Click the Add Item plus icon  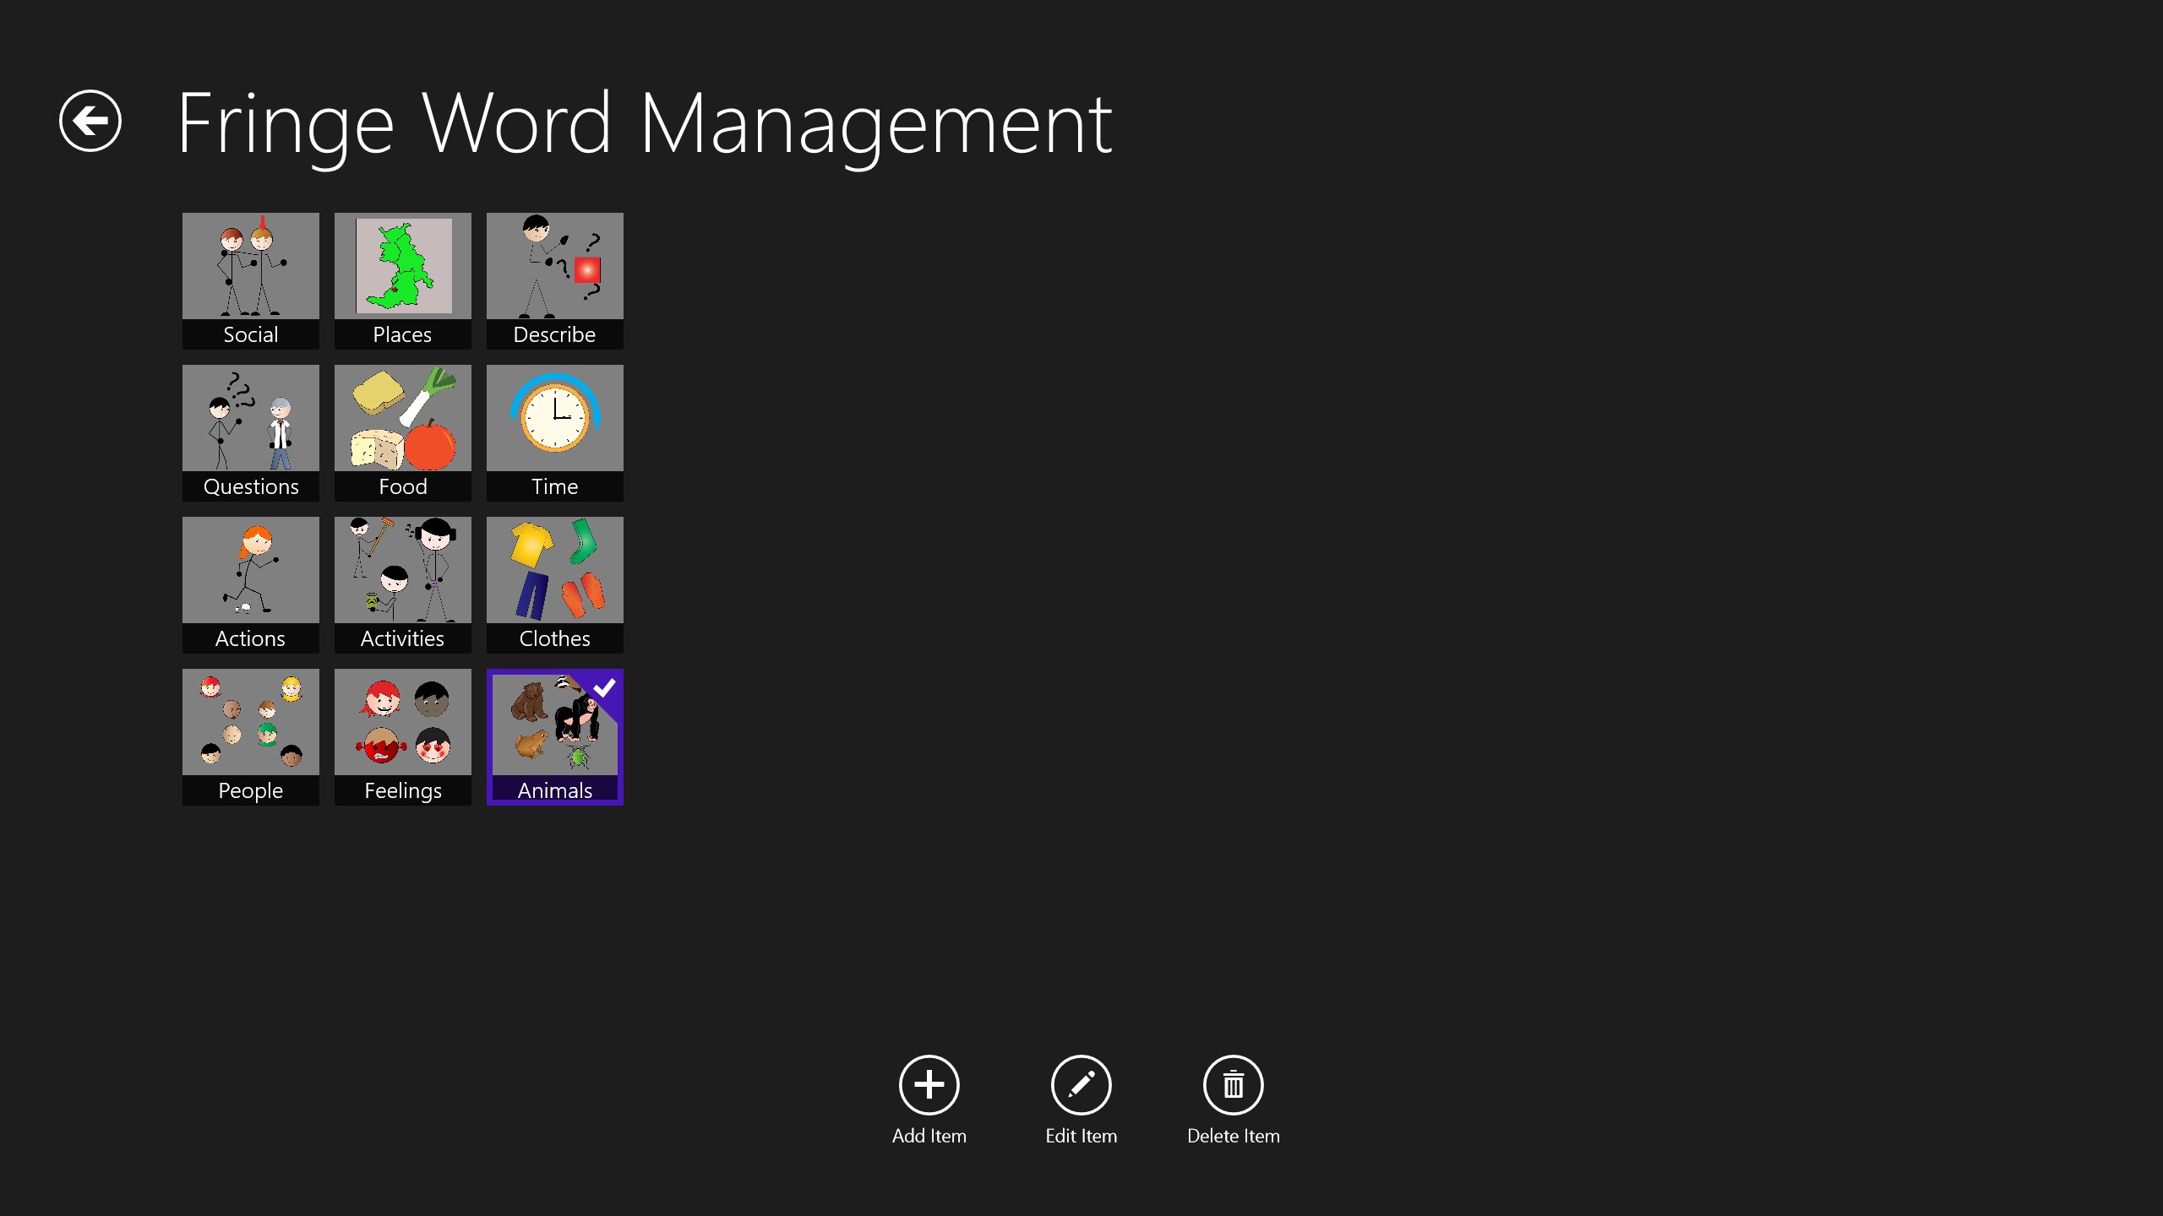929,1085
